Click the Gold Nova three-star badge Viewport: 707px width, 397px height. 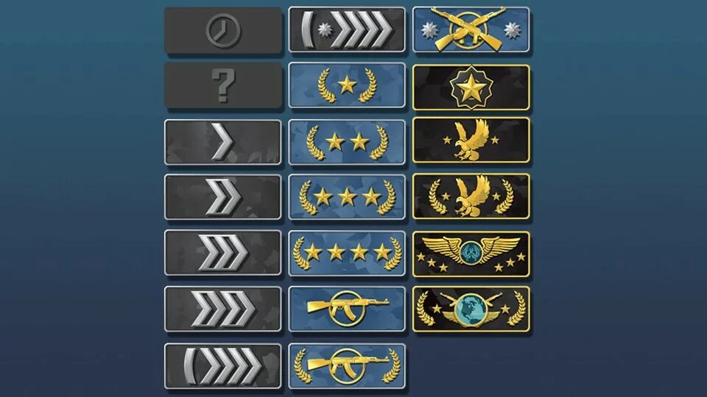(x=347, y=197)
